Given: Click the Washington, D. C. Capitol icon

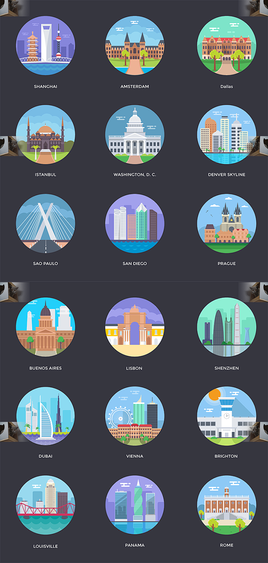Looking at the screenshot, I should 135,134.
